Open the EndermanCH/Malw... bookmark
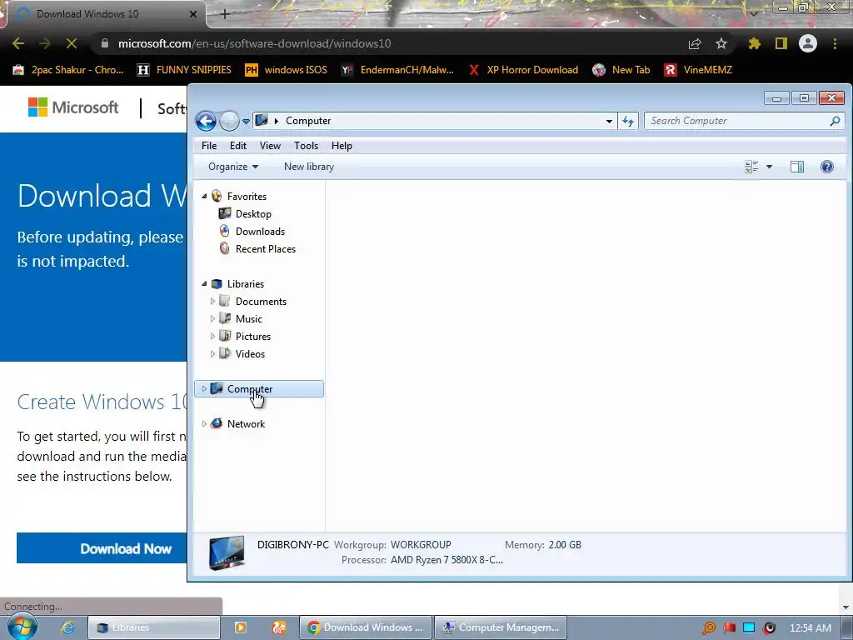 click(x=397, y=70)
